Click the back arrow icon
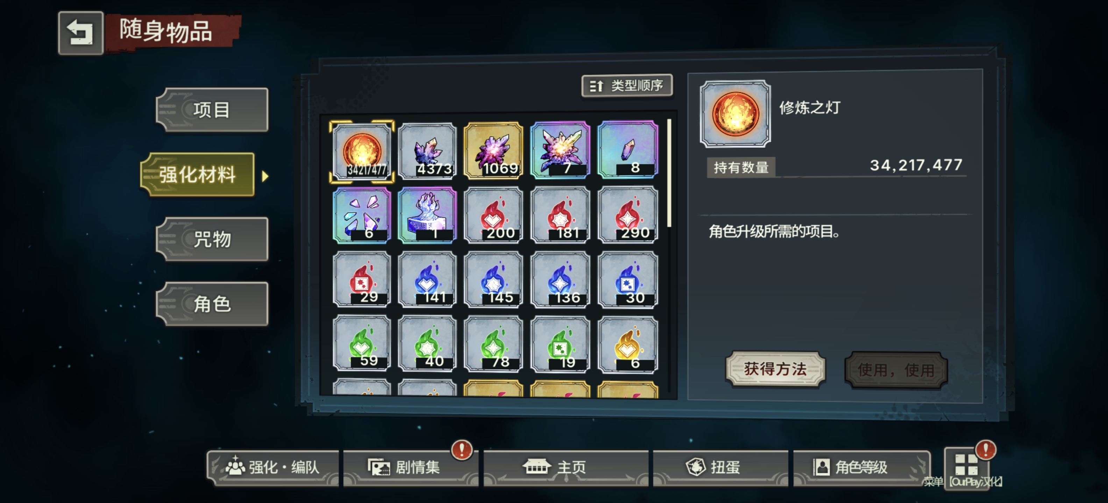 [80, 33]
